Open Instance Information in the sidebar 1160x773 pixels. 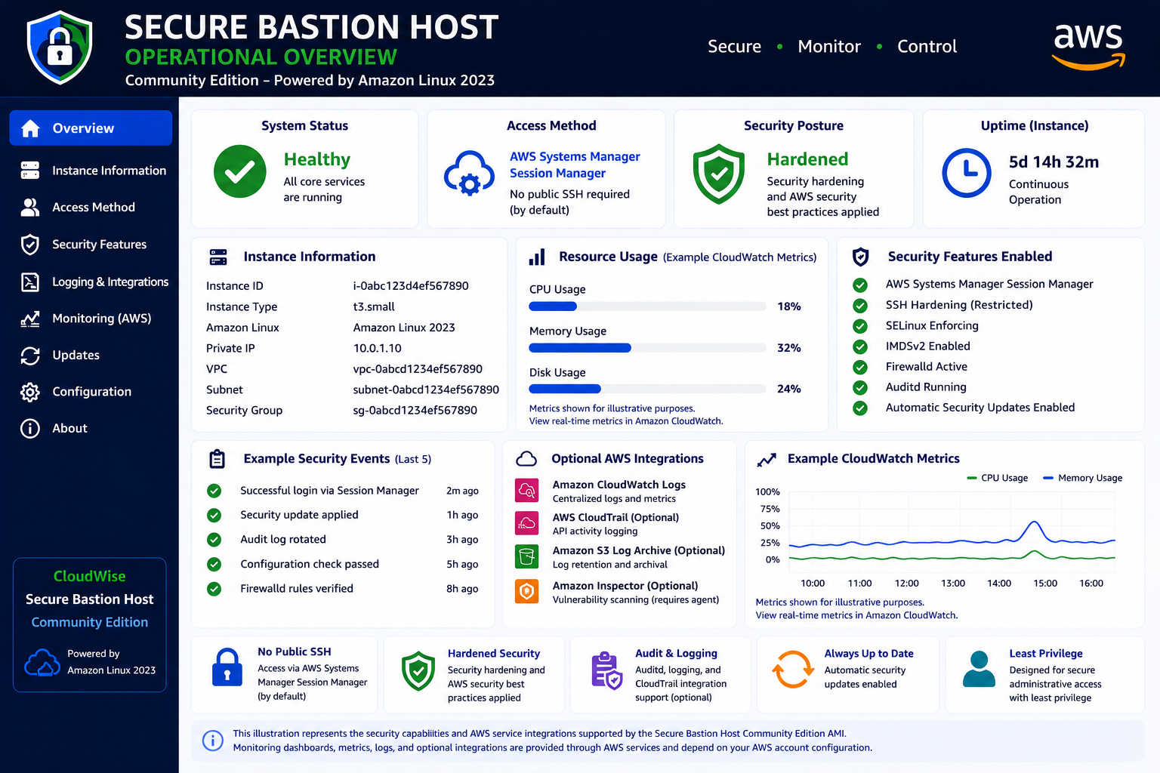pos(92,171)
